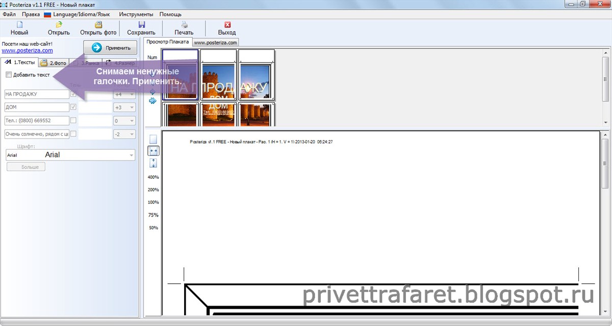The width and height of the screenshot is (612, 326).
Task: Select the top-middle poster page thumbnail
Action: [x=218, y=74]
